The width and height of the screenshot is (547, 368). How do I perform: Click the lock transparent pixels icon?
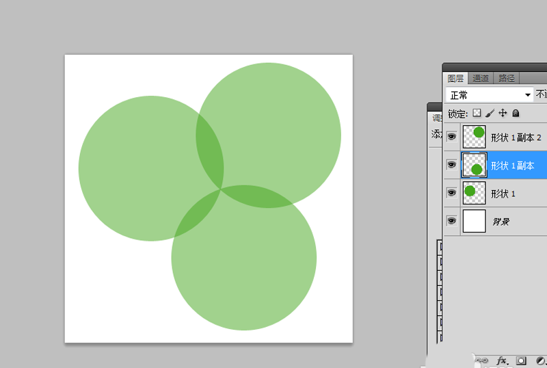pos(477,113)
